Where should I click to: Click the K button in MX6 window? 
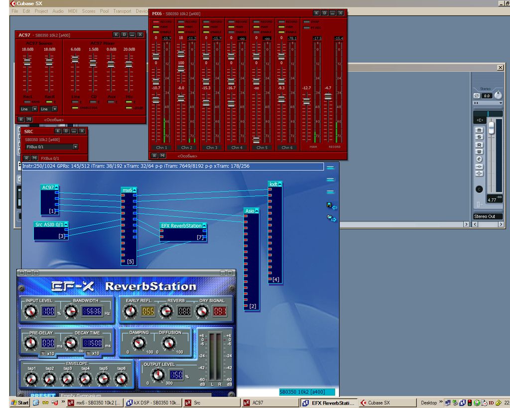(316, 13)
